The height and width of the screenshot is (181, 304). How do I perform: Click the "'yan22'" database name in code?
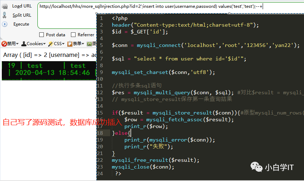[x=283, y=45]
